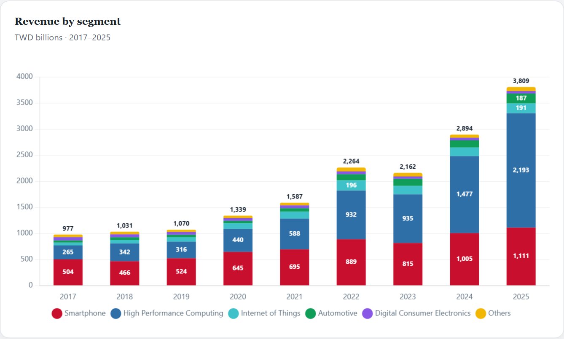Select the 2022 Smartphone segment labeled 889
Viewport: 564px width, 339px height.
(351, 262)
